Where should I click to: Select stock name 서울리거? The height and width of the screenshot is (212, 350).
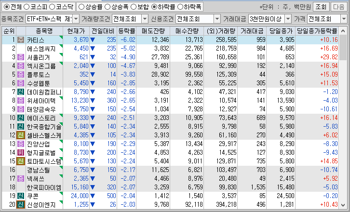click(x=38, y=57)
